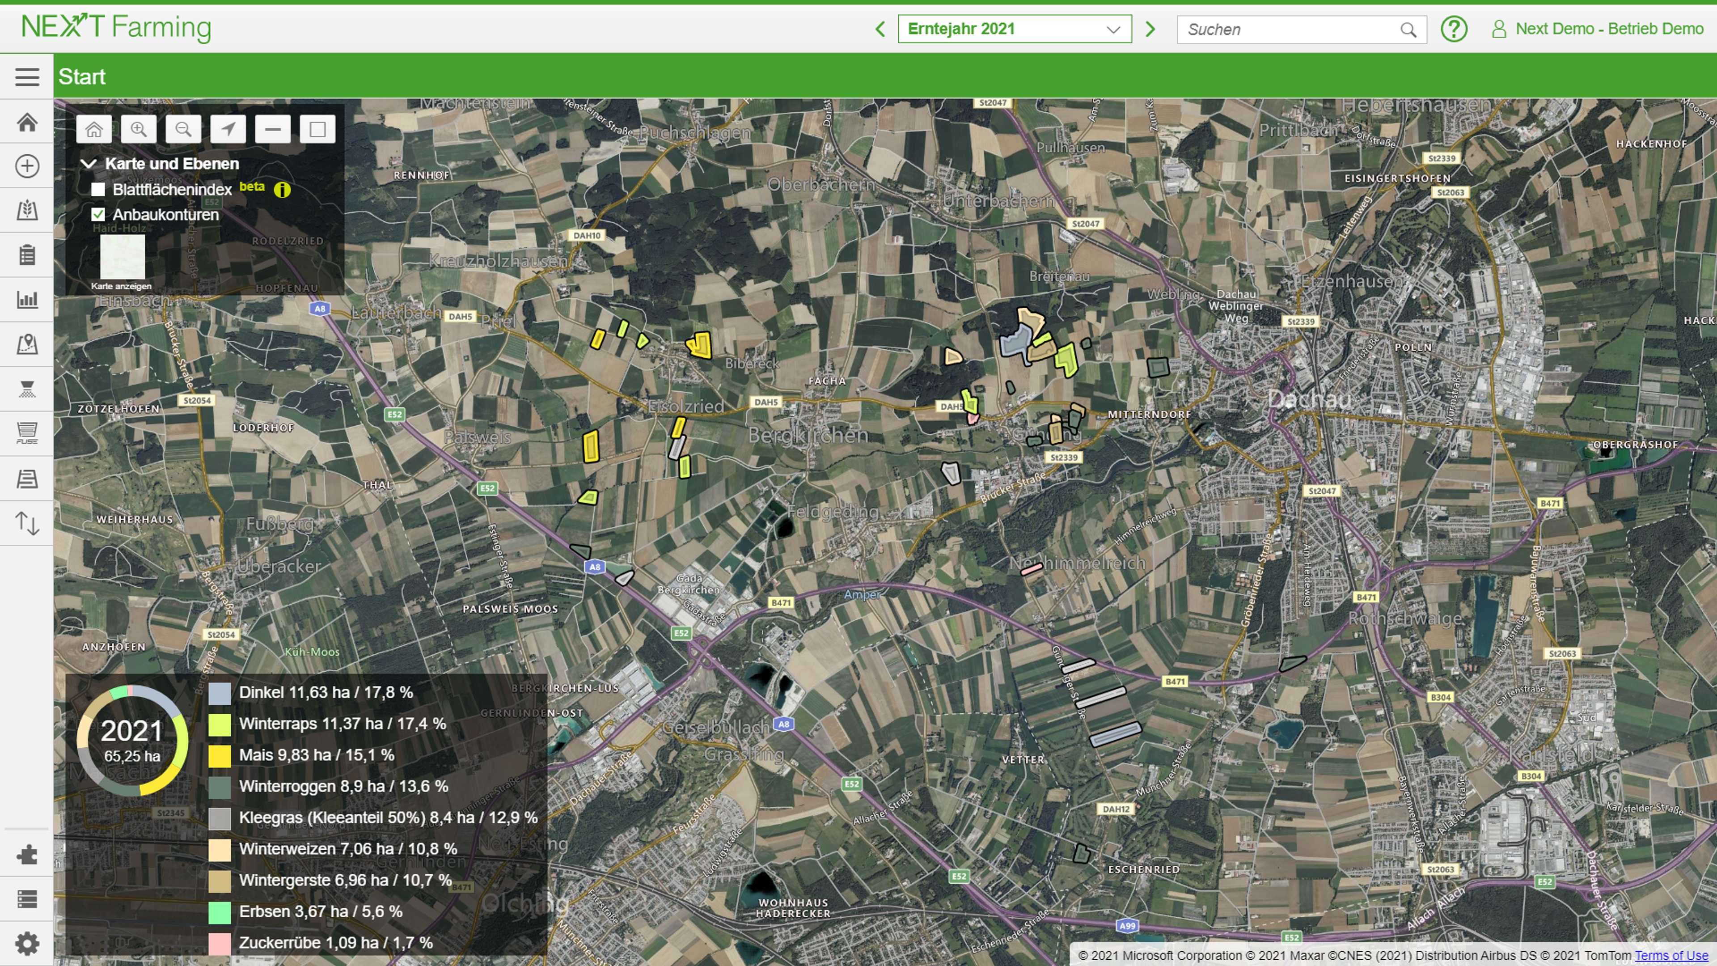Viewport: 1717px width, 966px height.
Task: Select 'Winterweizen 7,06 ha / 10,8 %' text
Action: coord(348,849)
